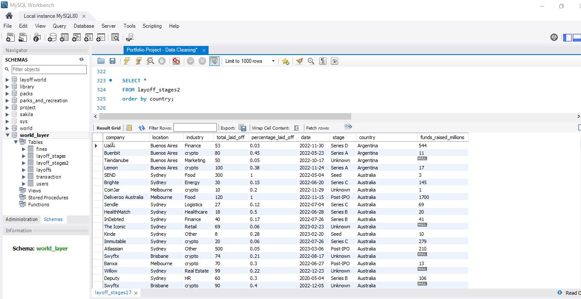This screenshot has width=581, height=299.
Task: Reconnect to DBMS icon
Action: (130, 38)
